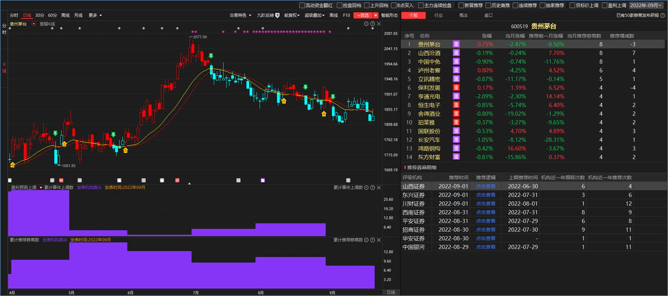Open the help icon next to 已有50家券商发布研报
The height and width of the screenshot is (296, 668).
663,15
